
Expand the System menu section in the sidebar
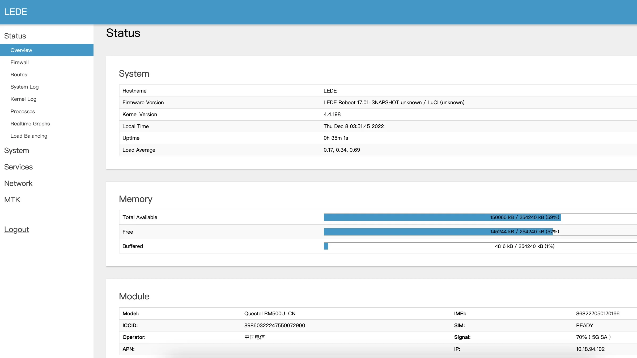(16, 150)
